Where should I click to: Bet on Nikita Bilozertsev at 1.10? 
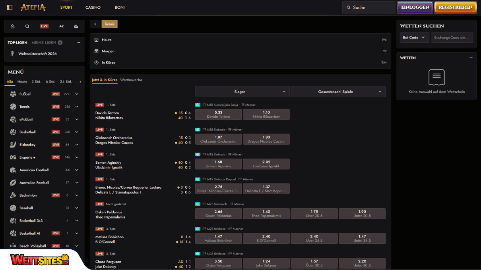point(266,115)
